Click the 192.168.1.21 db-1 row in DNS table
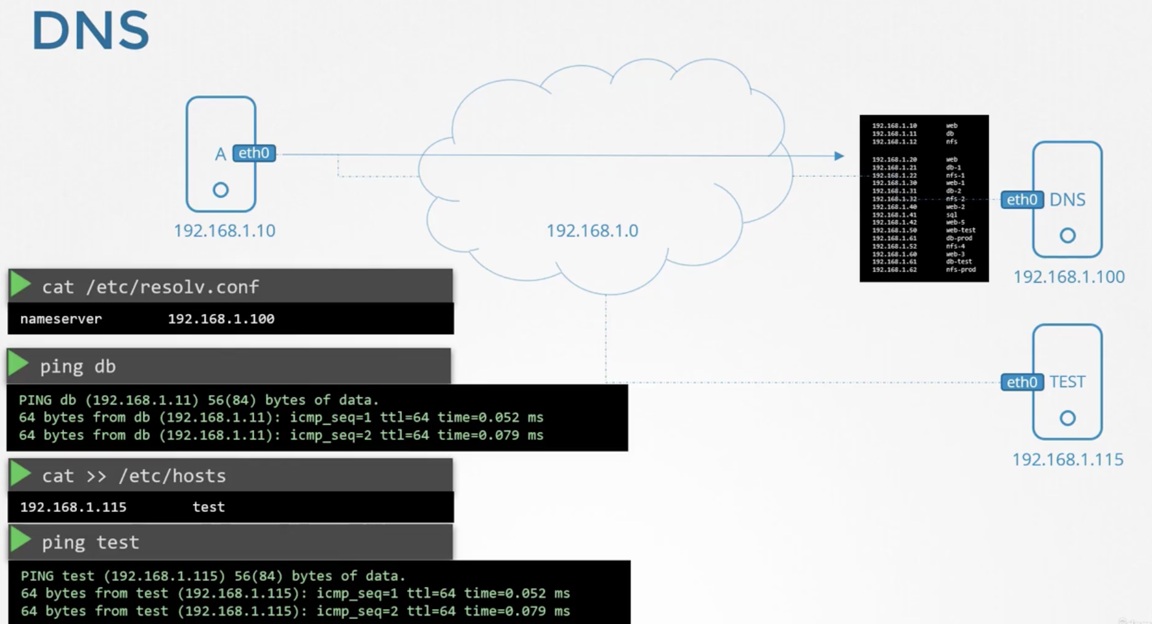Image resolution: width=1152 pixels, height=624 pixels. [917, 167]
